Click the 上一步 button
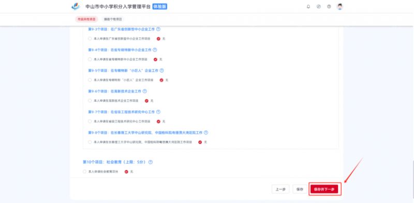The width and height of the screenshot is (414, 203). click(x=280, y=189)
